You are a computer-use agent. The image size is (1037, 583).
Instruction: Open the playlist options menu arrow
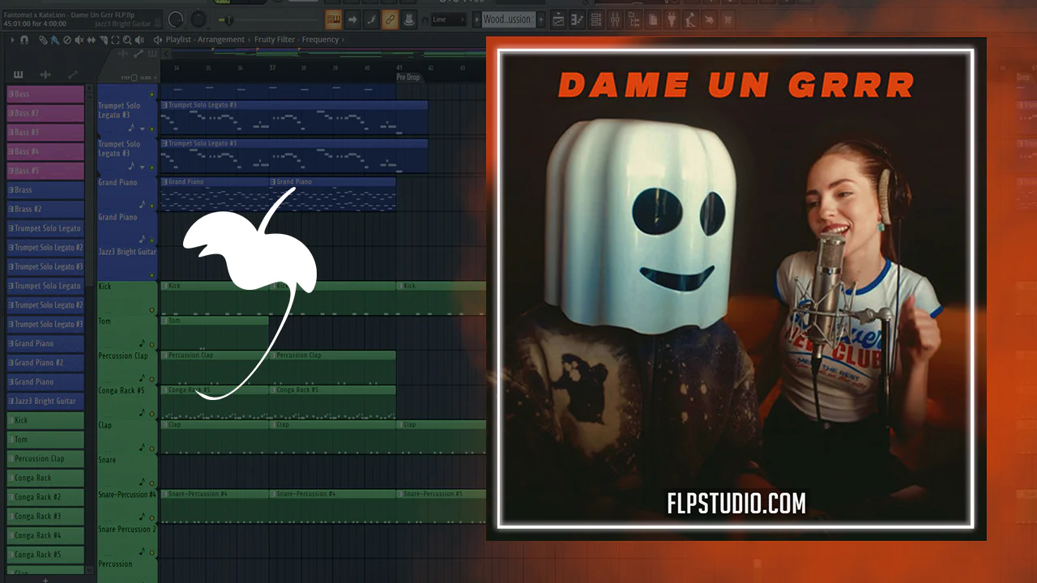coord(13,40)
